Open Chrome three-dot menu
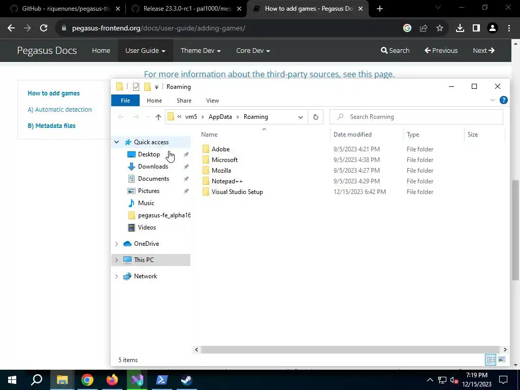This screenshot has height=390, width=520. [509, 28]
